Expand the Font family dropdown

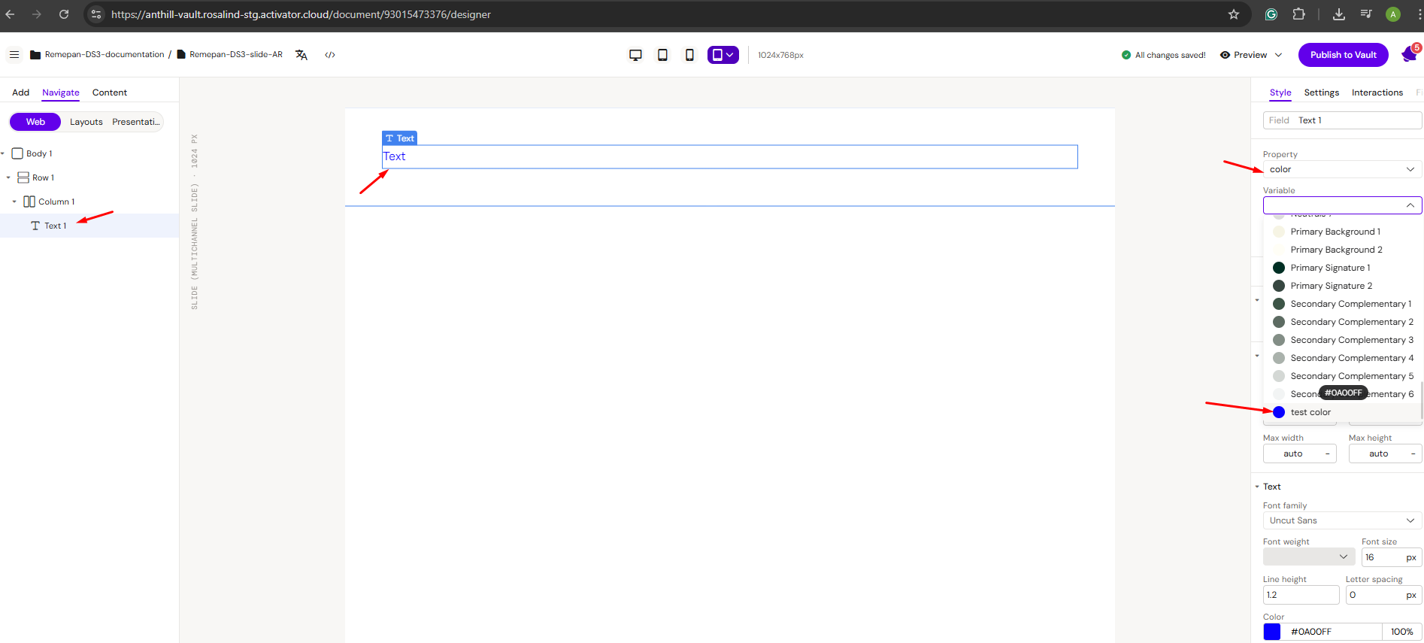1341,520
